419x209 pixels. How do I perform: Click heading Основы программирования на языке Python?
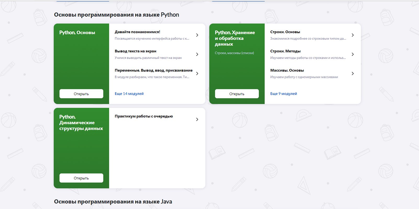pyautogui.click(x=117, y=15)
